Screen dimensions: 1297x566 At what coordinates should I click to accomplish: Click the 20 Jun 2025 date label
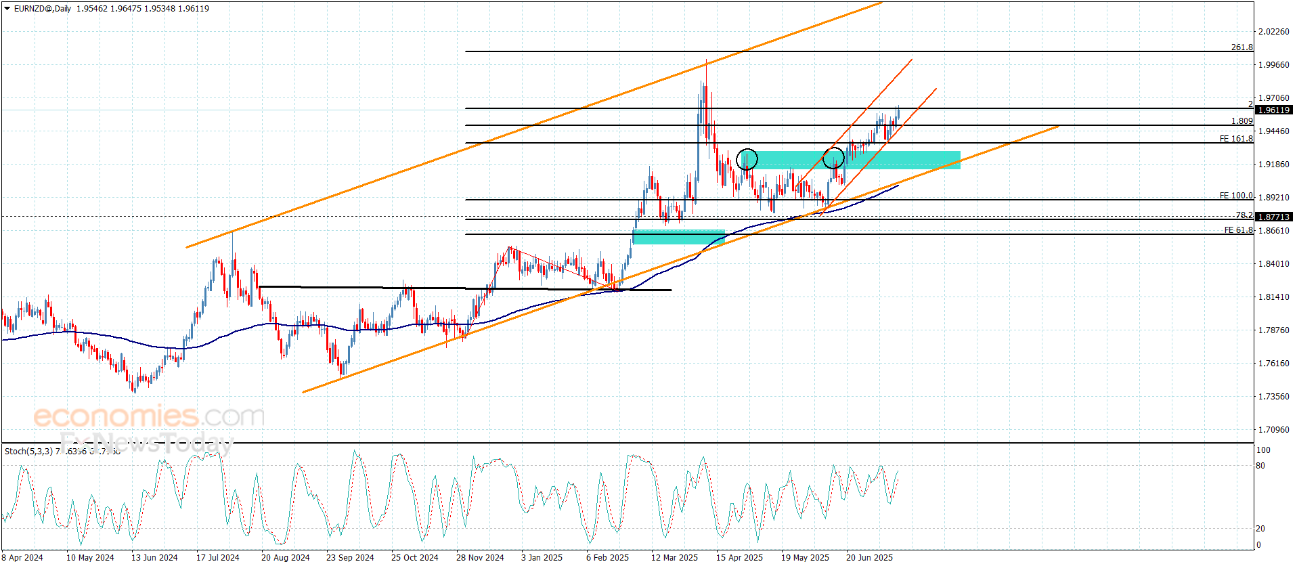pos(869,558)
